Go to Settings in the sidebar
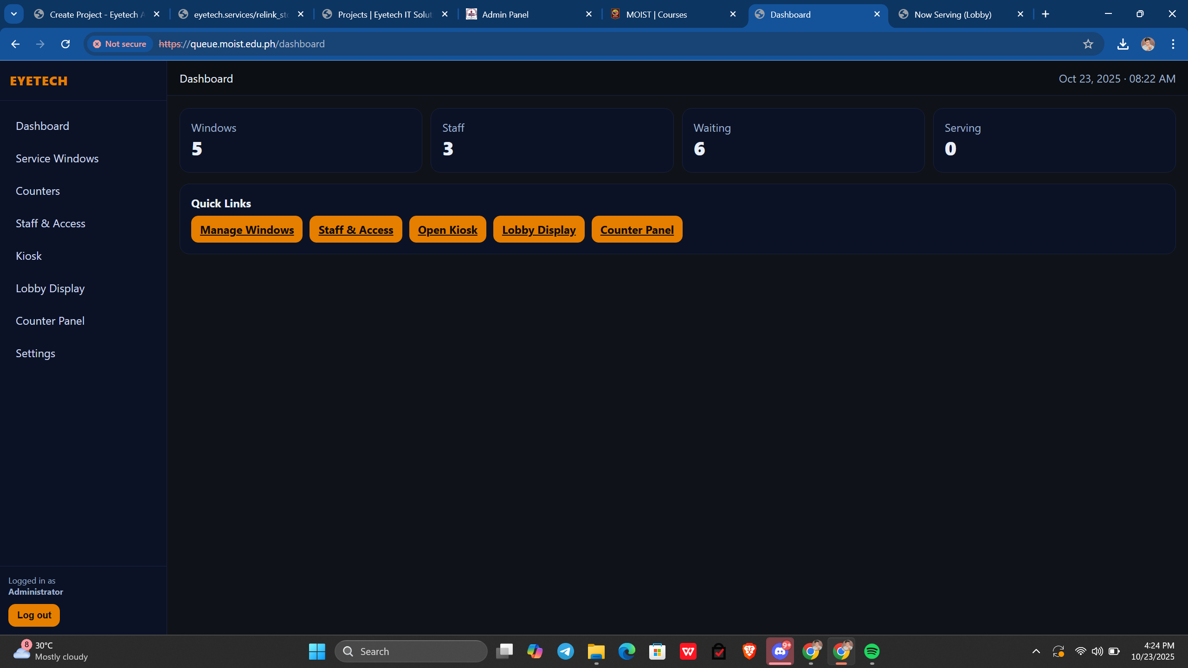Viewport: 1188px width, 668px height. coord(35,353)
